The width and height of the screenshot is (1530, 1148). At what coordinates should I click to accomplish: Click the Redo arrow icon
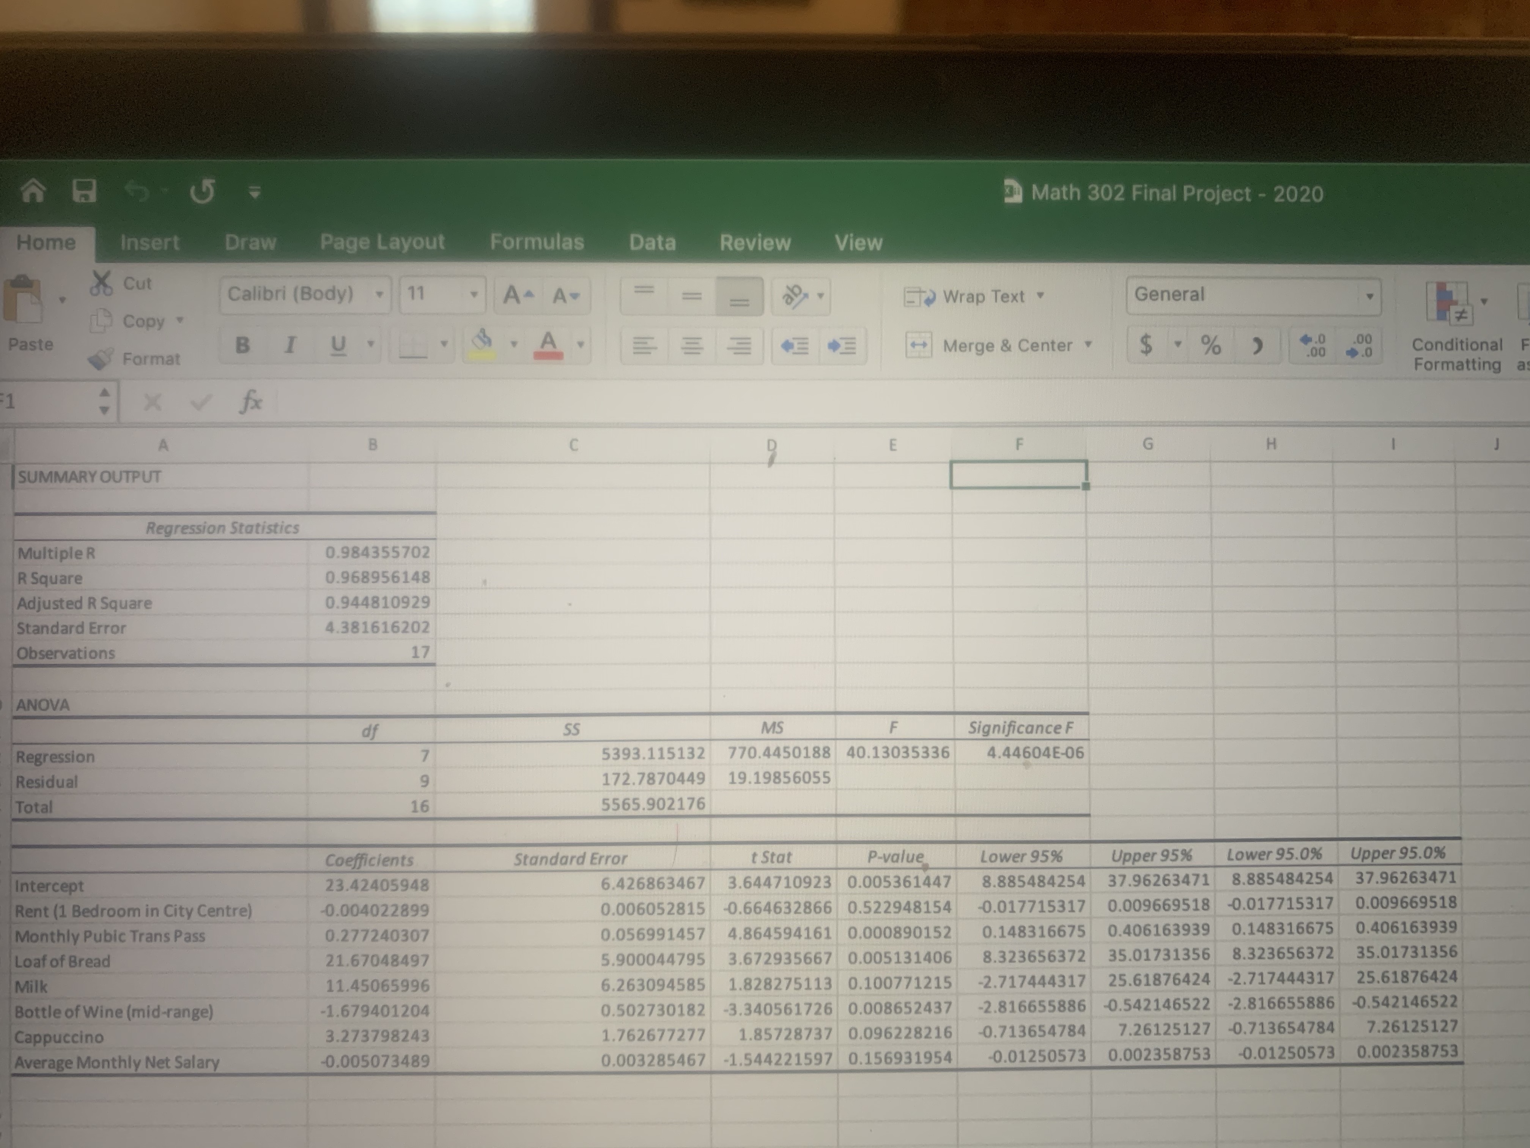(203, 191)
